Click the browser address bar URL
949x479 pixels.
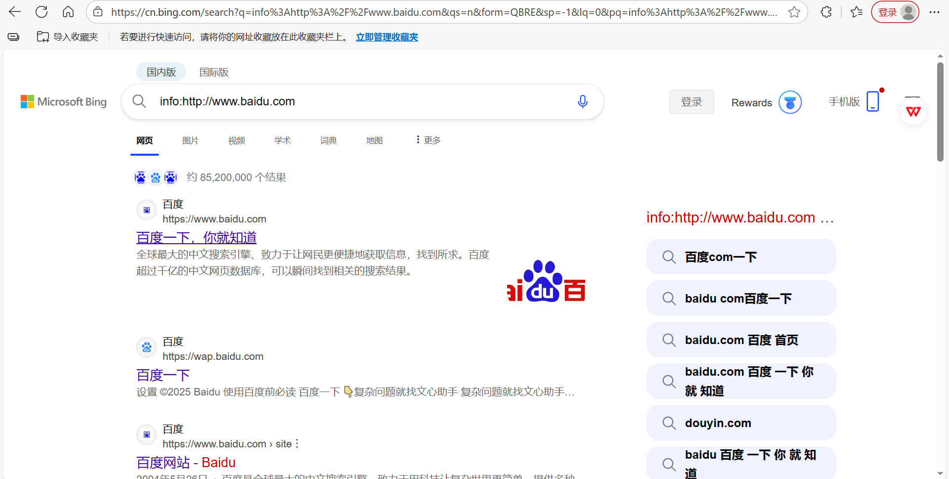(444, 12)
